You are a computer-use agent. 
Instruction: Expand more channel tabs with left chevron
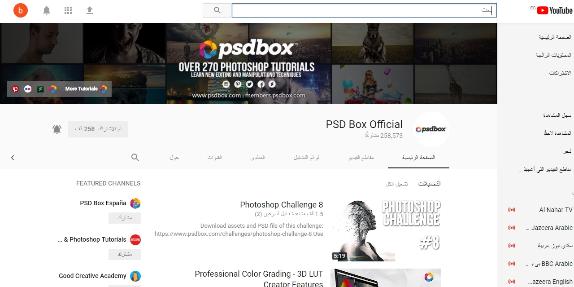click(13, 158)
